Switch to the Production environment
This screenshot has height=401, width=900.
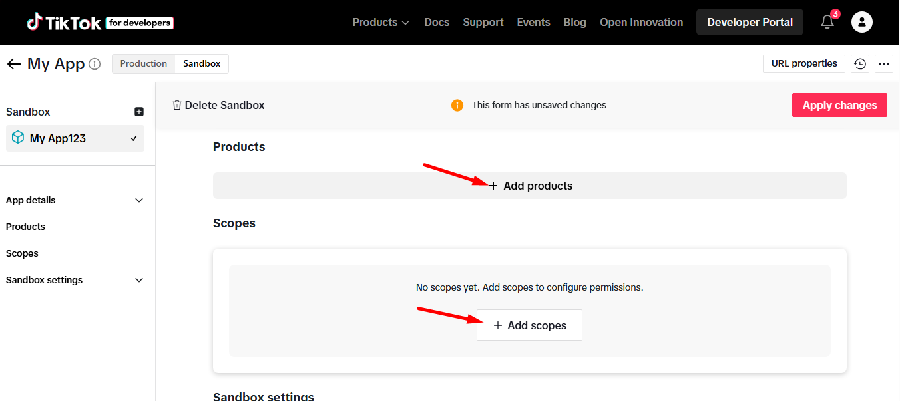point(143,64)
